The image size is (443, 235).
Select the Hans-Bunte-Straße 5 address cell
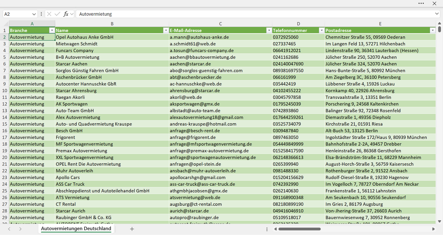(380, 70)
